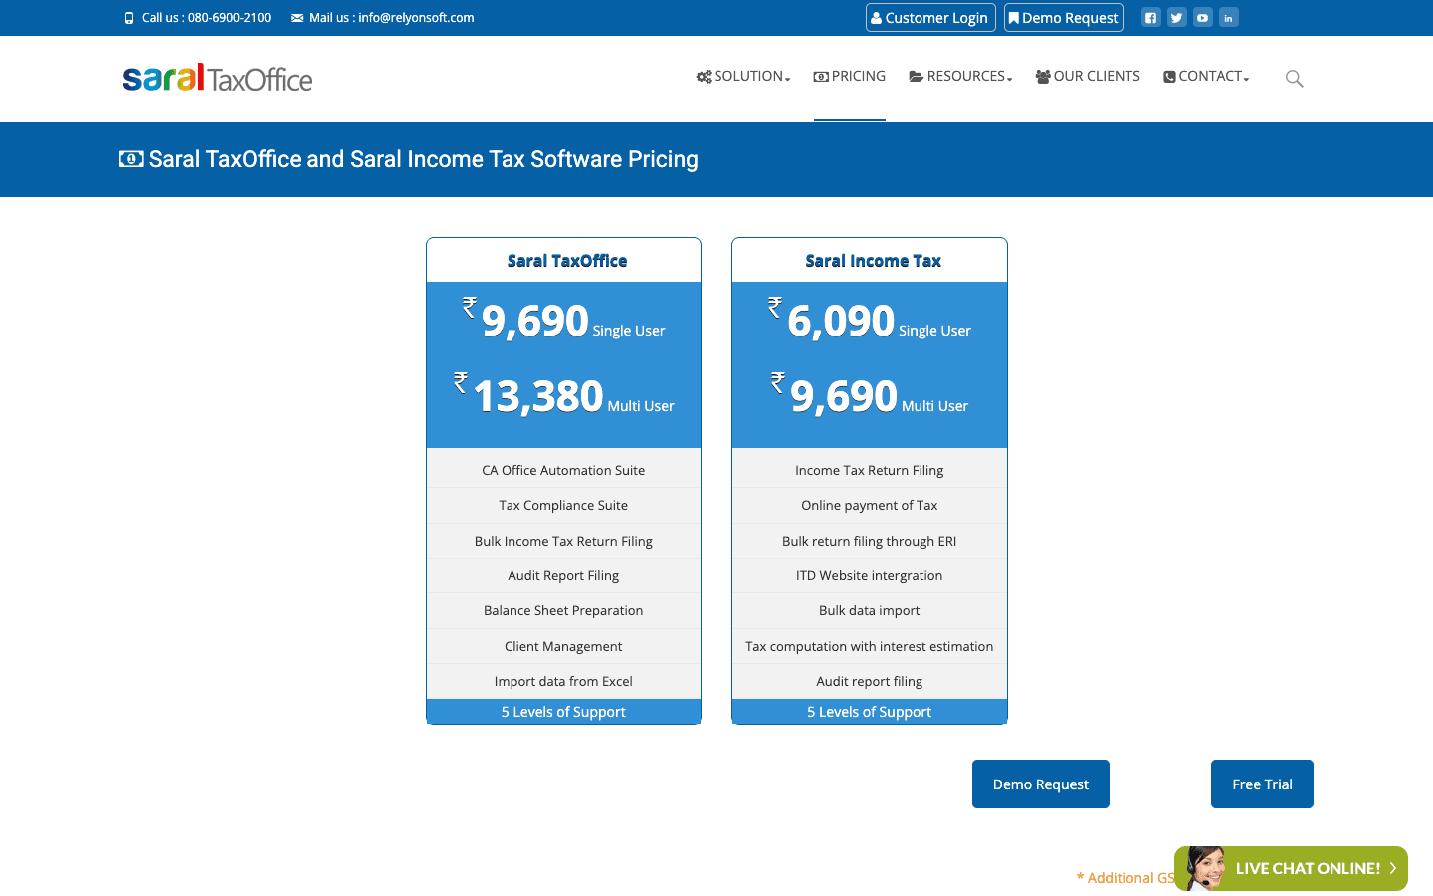Click the phone icon beside Call us
Viewport: 1433px width, 896px height.
[129, 18]
